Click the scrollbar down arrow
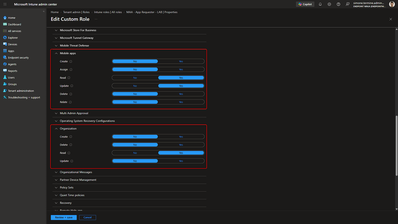The width and height of the screenshot is (398, 224). [396, 209]
